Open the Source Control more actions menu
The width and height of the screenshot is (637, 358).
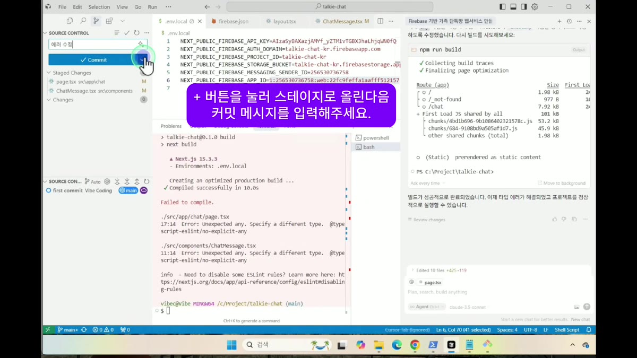pyautogui.click(x=147, y=33)
